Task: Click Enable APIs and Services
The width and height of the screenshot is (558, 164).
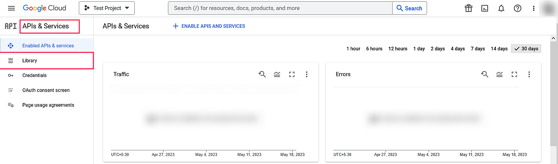Action: click(209, 26)
